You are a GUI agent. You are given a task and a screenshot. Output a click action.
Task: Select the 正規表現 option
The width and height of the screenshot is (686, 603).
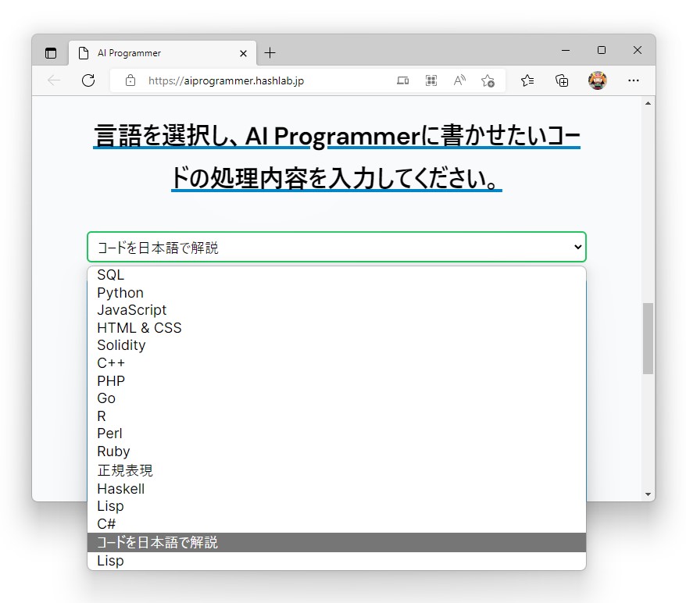(x=125, y=470)
